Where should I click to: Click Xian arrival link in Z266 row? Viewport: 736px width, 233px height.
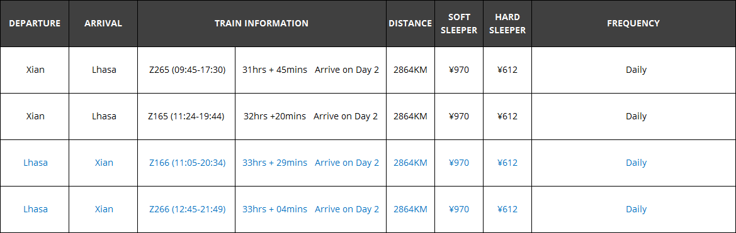point(104,209)
